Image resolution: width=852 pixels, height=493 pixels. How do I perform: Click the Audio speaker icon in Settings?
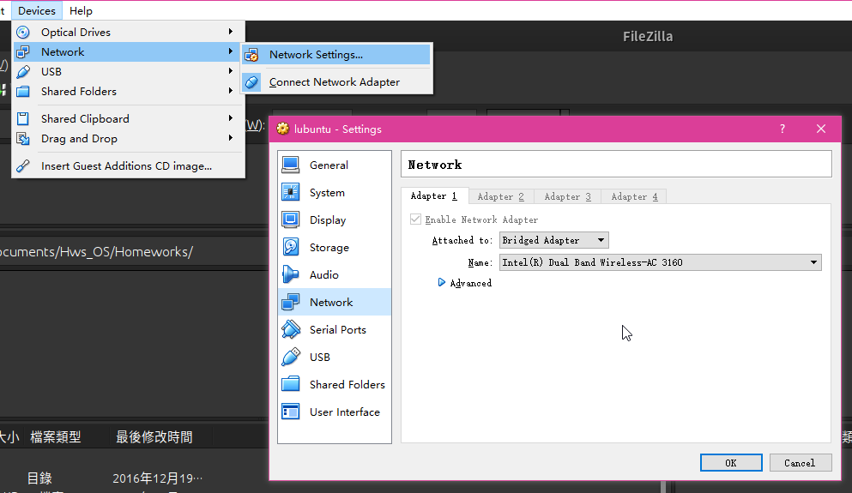point(291,274)
